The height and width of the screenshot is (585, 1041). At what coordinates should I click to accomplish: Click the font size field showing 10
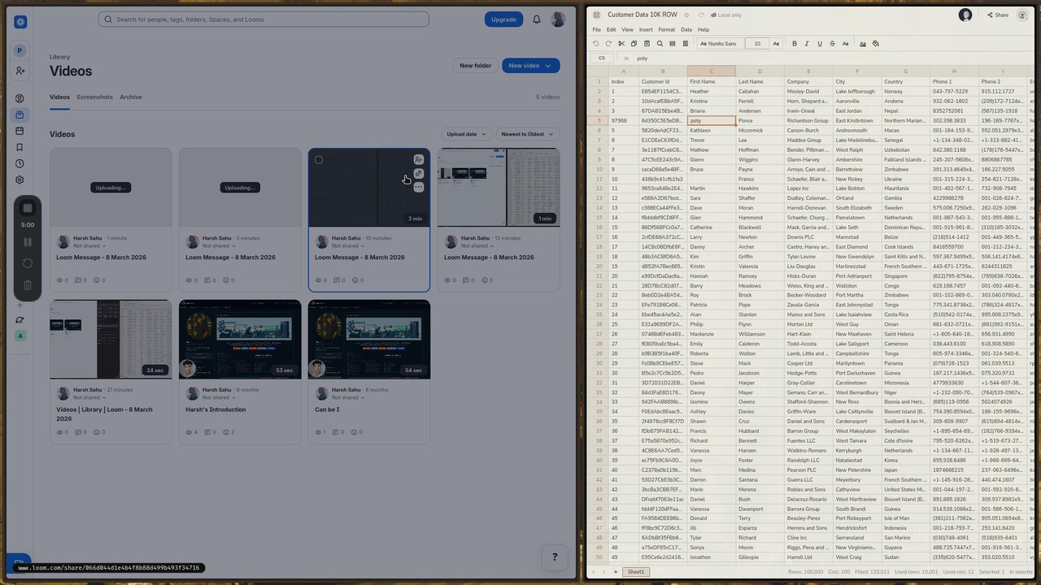pyautogui.click(x=757, y=44)
